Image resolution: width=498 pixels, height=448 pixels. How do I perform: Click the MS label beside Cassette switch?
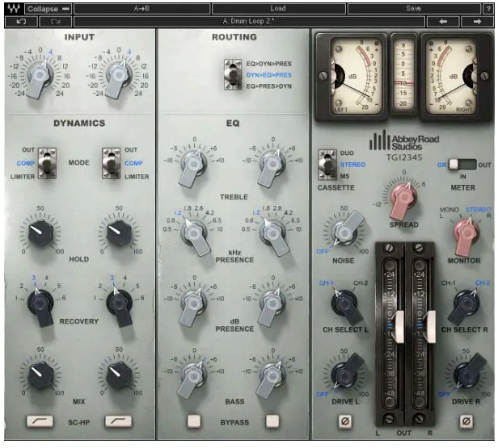[344, 176]
